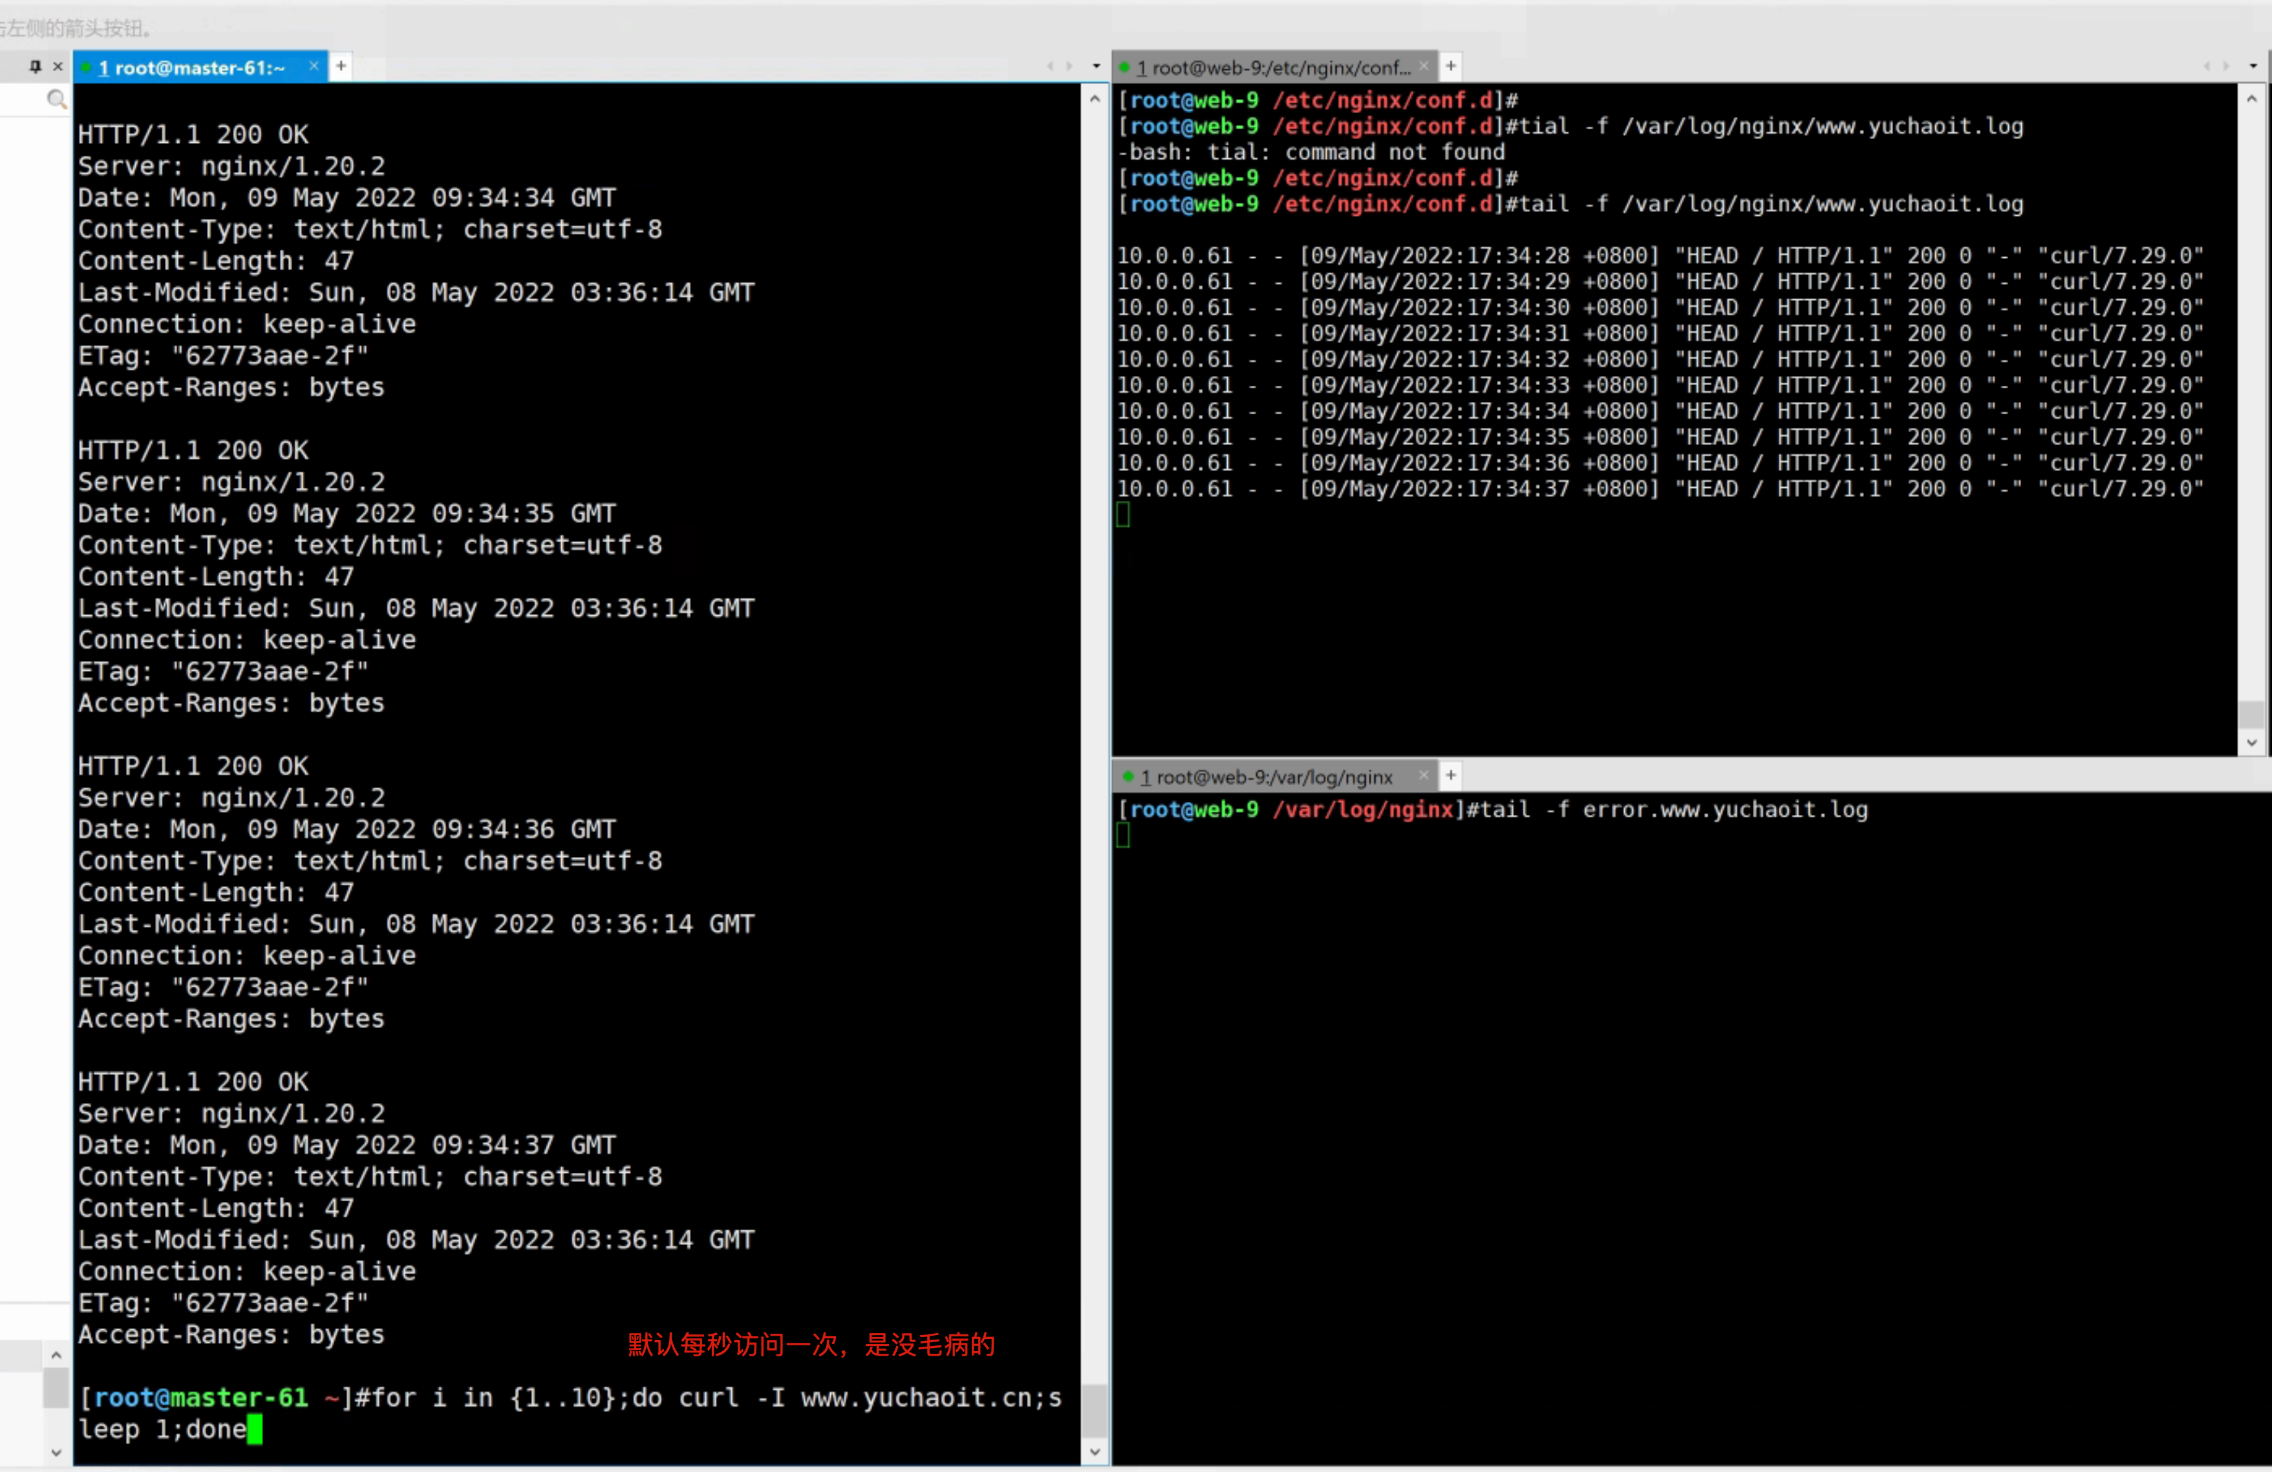Click the side panel scroll down arrow

pos(56,1452)
